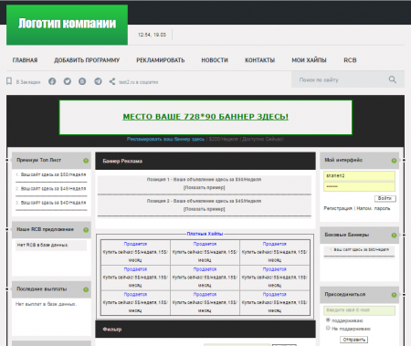Open the РЕКЛАМИРОВАТЬ menu item
Viewport: 411px width, 346px height.
point(161,60)
